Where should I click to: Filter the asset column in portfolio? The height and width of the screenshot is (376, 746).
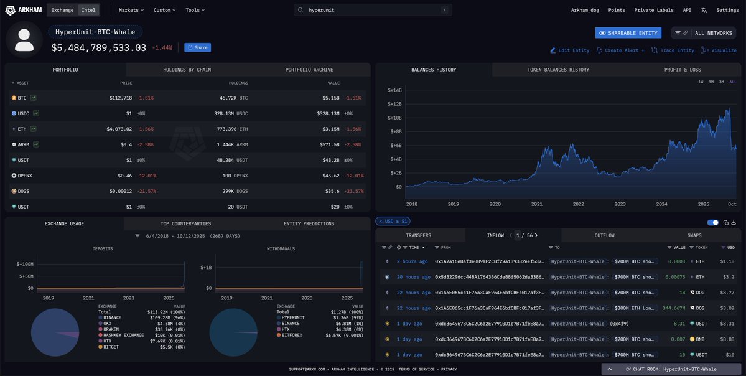point(13,83)
